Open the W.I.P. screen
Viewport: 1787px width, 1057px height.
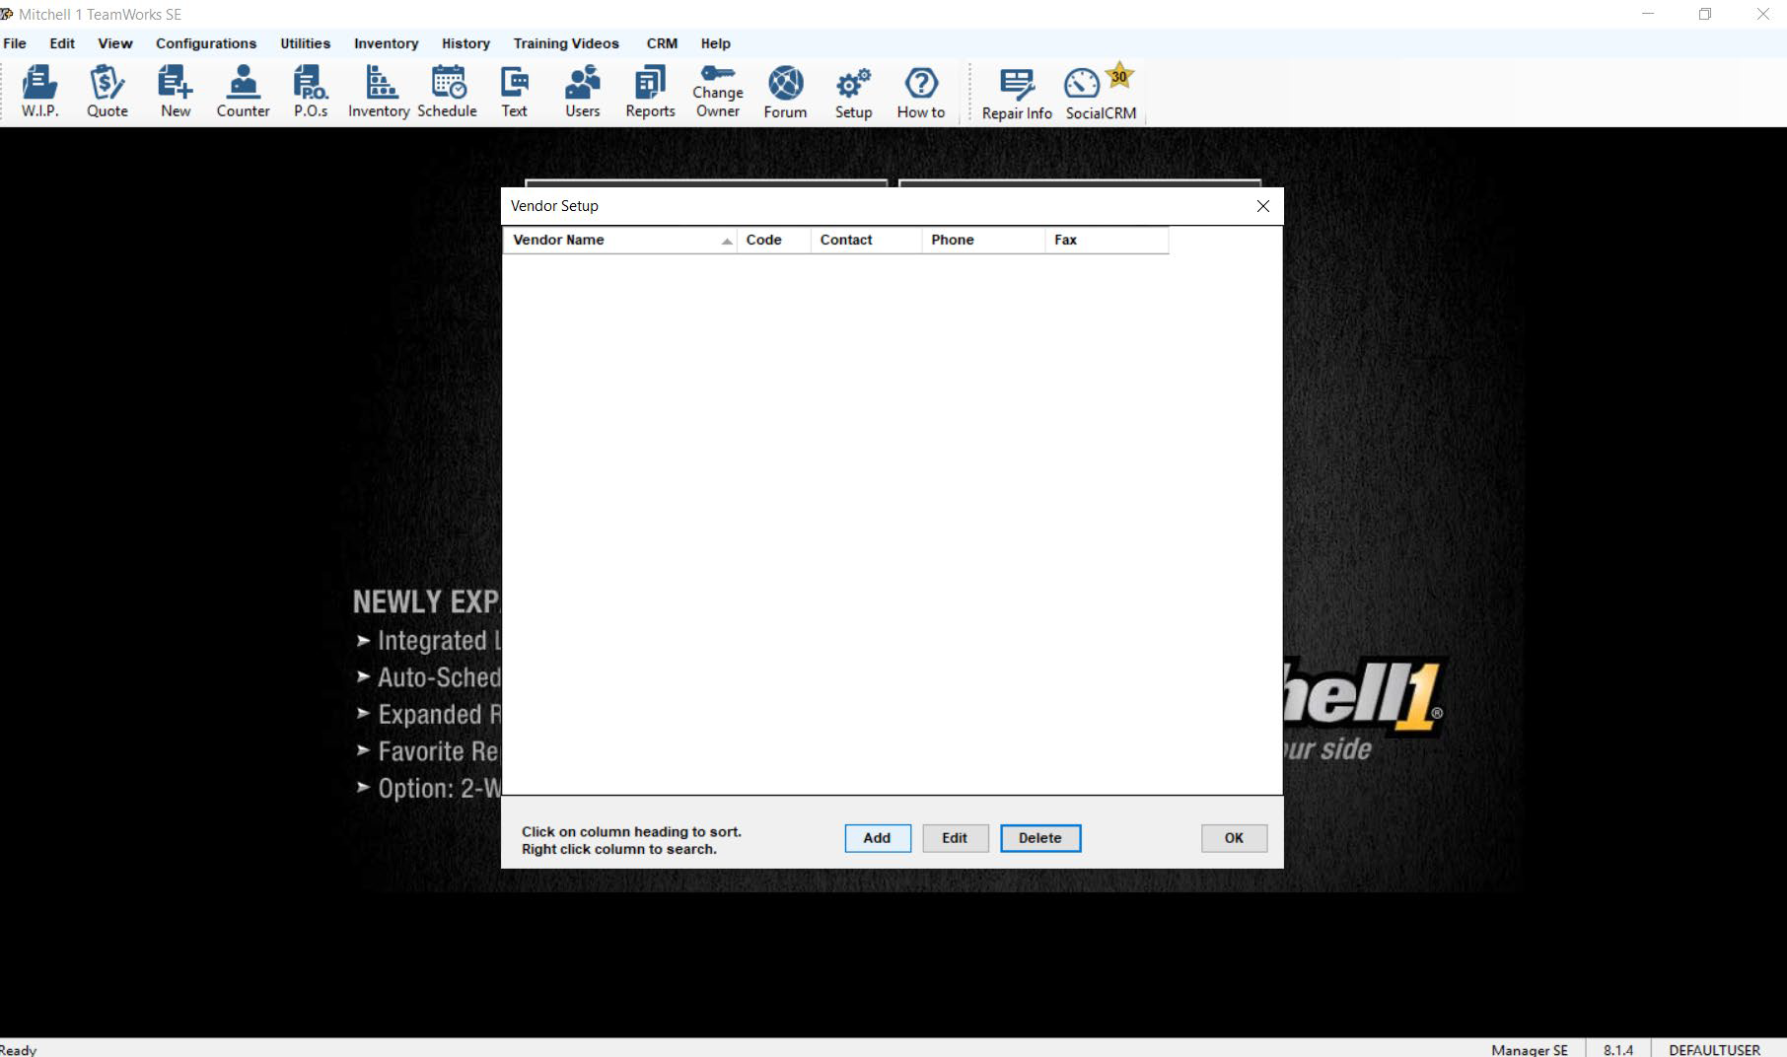pos(39,91)
